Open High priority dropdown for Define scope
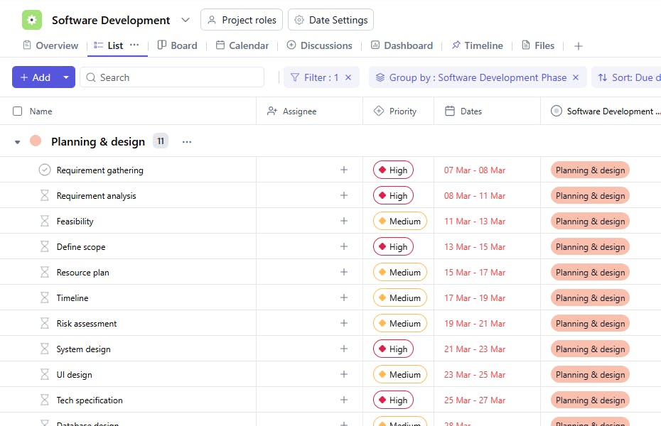 tap(393, 247)
